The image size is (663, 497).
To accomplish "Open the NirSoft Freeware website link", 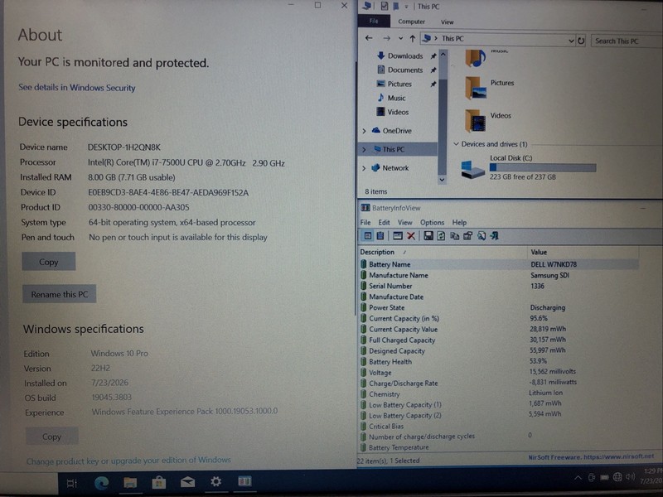I will point(591,457).
